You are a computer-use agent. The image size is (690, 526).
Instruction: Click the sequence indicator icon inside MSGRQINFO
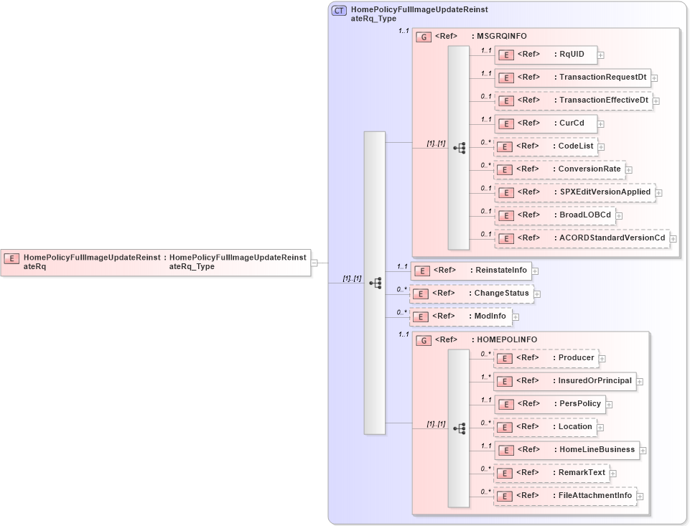click(460, 147)
